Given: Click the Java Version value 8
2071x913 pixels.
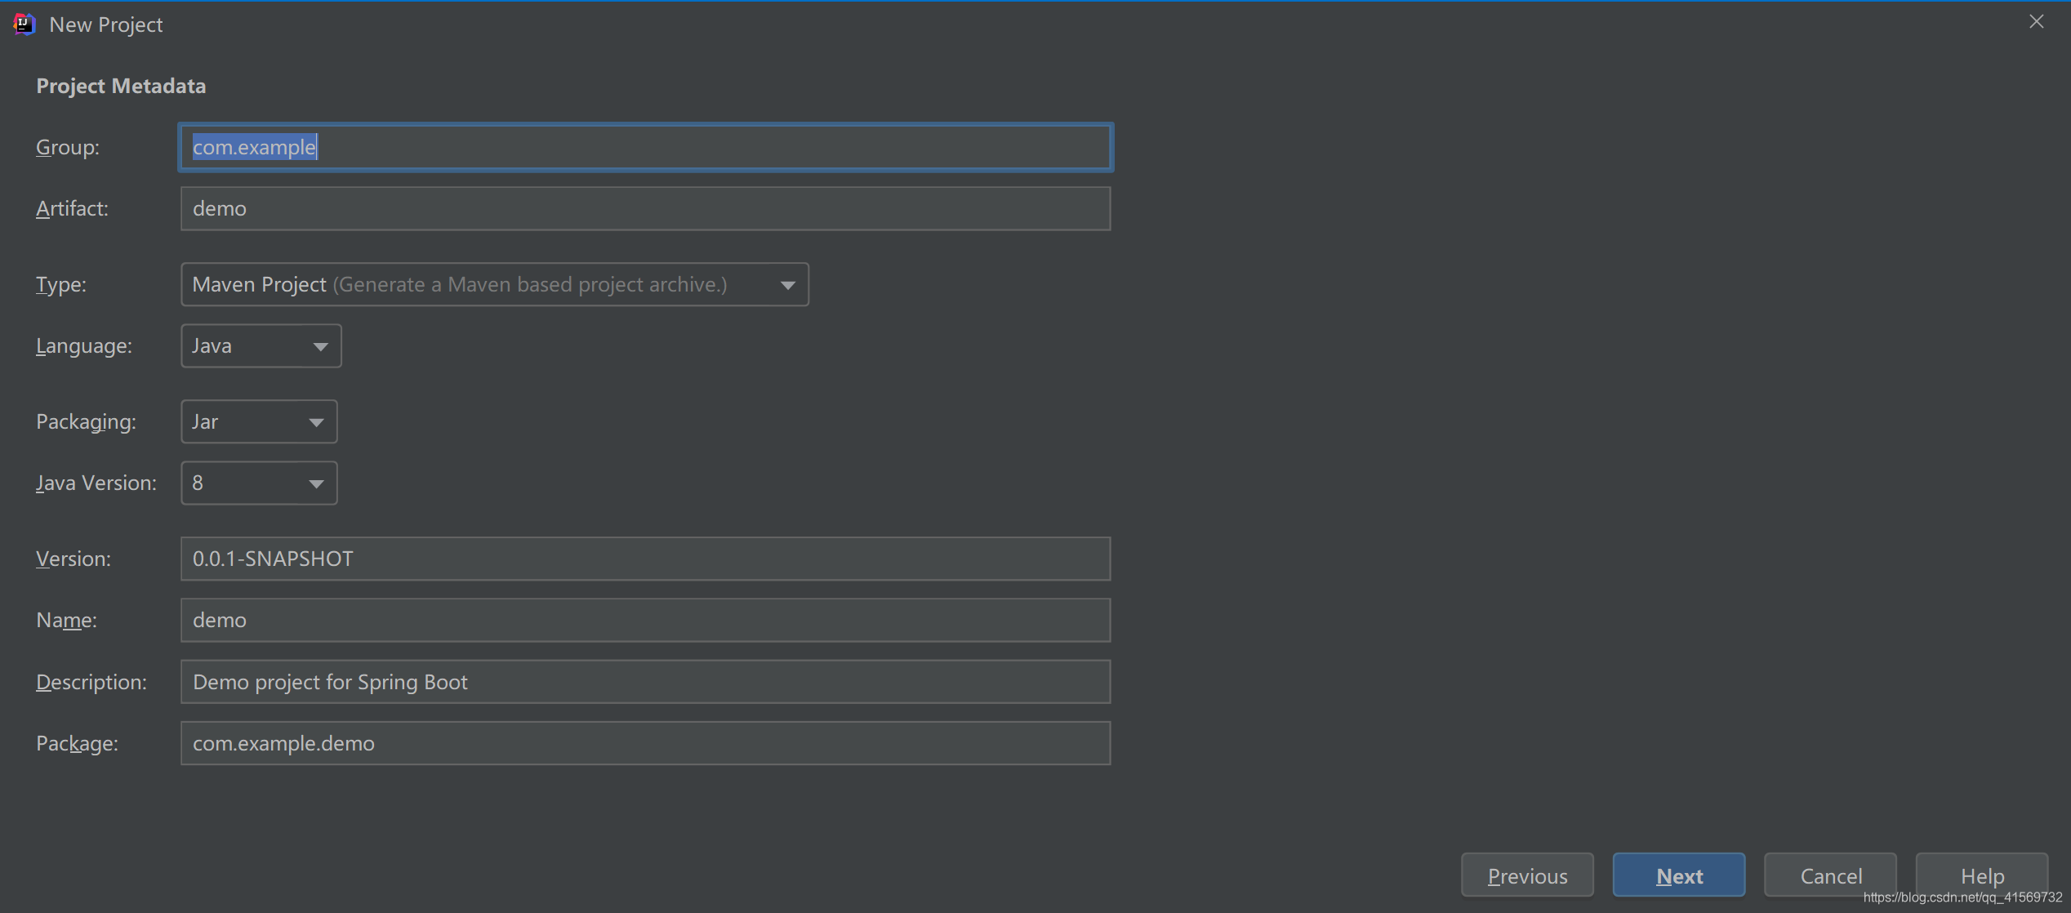Looking at the screenshot, I should (198, 483).
